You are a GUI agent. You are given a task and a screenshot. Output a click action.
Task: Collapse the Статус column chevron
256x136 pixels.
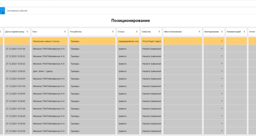(x=137, y=32)
